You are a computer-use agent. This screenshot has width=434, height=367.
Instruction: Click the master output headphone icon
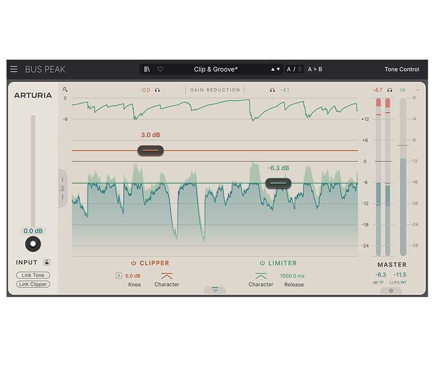click(390, 90)
